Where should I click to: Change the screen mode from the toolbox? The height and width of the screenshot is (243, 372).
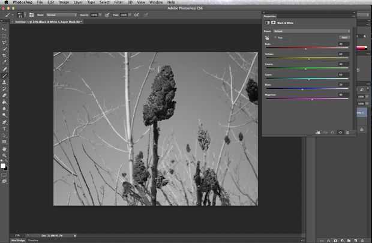click(x=4, y=181)
